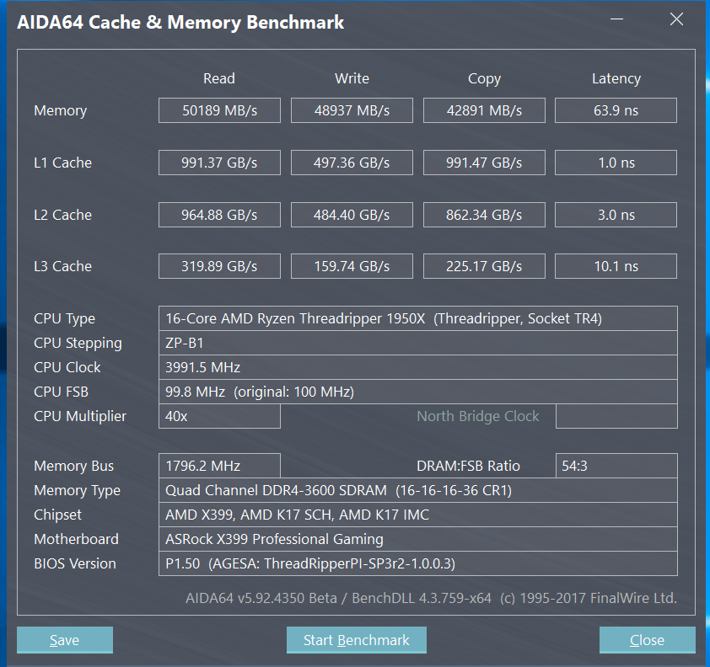This screenshot has height=667, width=710.
Task: Click the window title AIDA64 Cache & Memory Benchmark
Action: (180, 23)
